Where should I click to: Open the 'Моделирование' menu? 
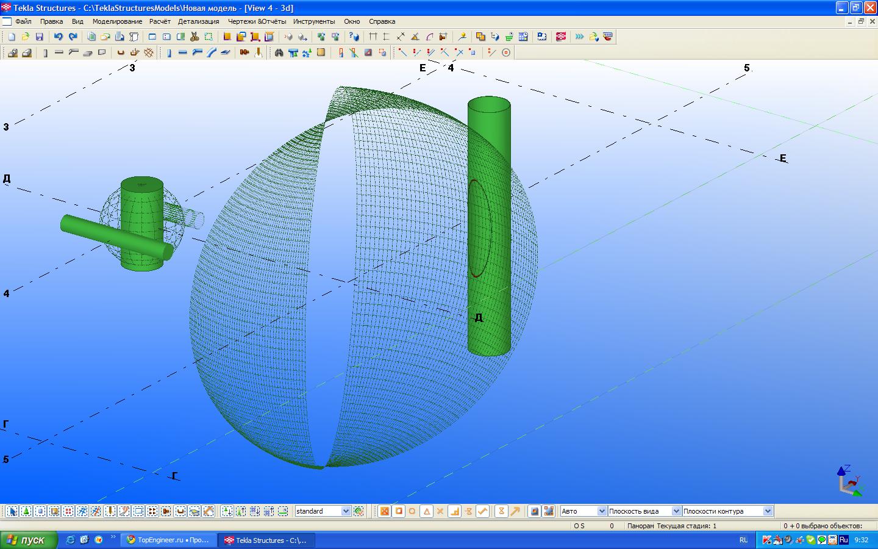pos(117,21)
